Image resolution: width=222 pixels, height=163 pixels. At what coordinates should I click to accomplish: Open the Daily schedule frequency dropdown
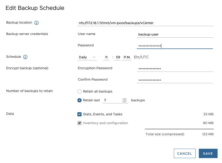87,57
